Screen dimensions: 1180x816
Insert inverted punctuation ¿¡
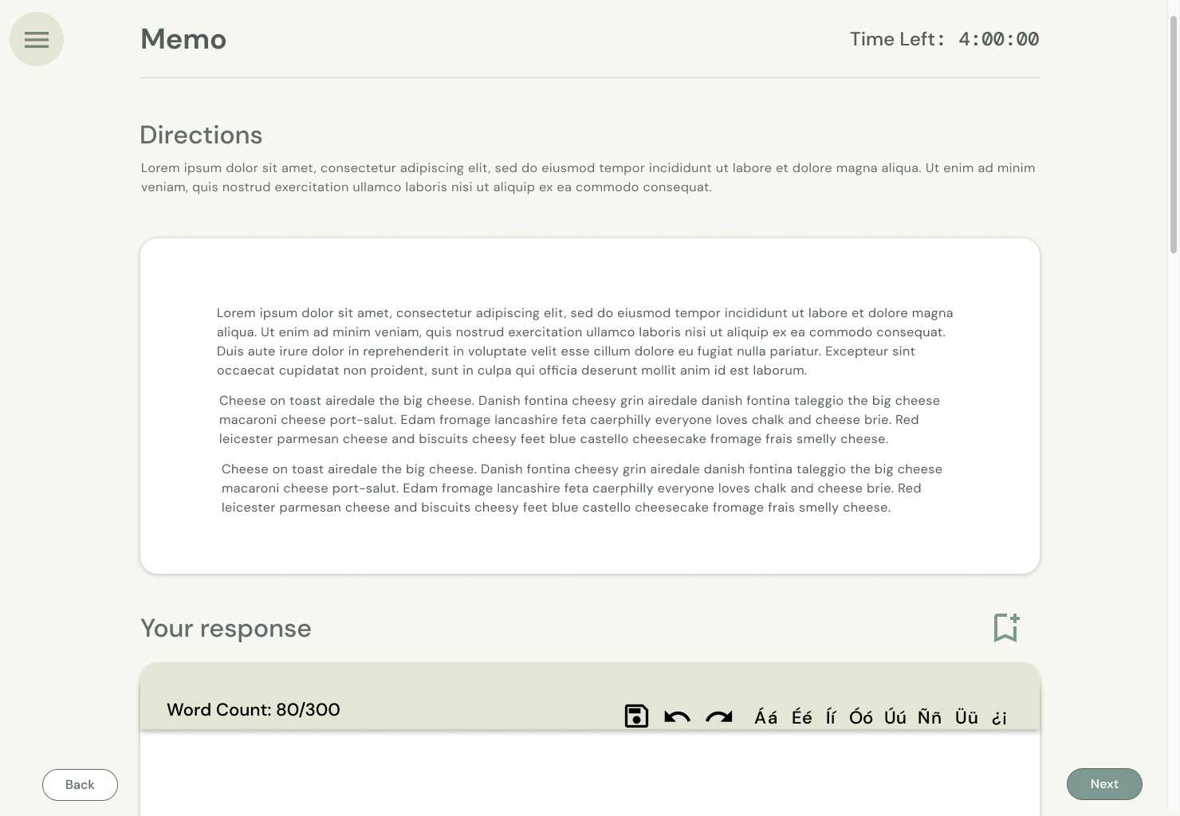coord(999,718)
